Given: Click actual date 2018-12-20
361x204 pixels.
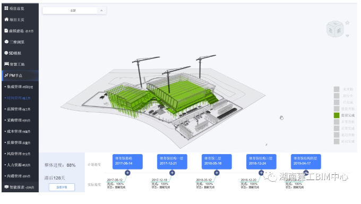Looking at the screenshot, I should pyautogui.click(x=248, y=180).
